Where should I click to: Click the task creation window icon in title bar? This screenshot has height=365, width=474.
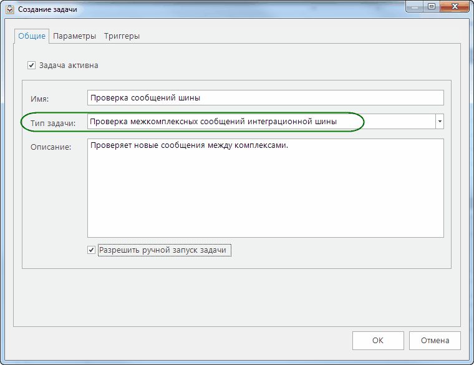(9, 9)
